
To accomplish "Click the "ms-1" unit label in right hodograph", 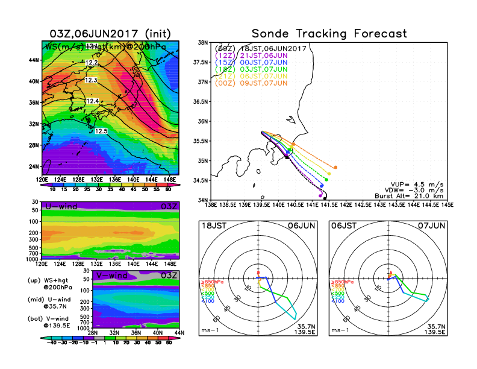I will coord(340,330).
